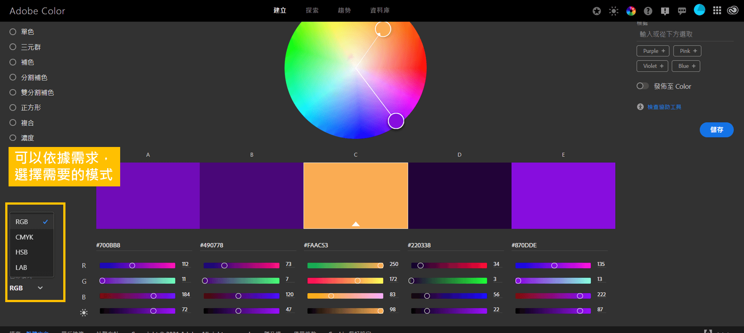Screen dimensions: 744x333
Task: Choose CMYK in color mode list
Action: tap(32, 237)
